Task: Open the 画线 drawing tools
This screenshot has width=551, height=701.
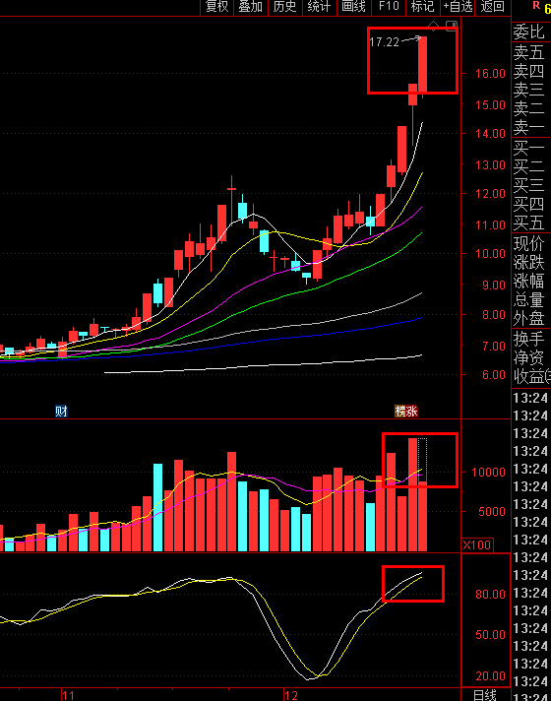Action: 354,6
